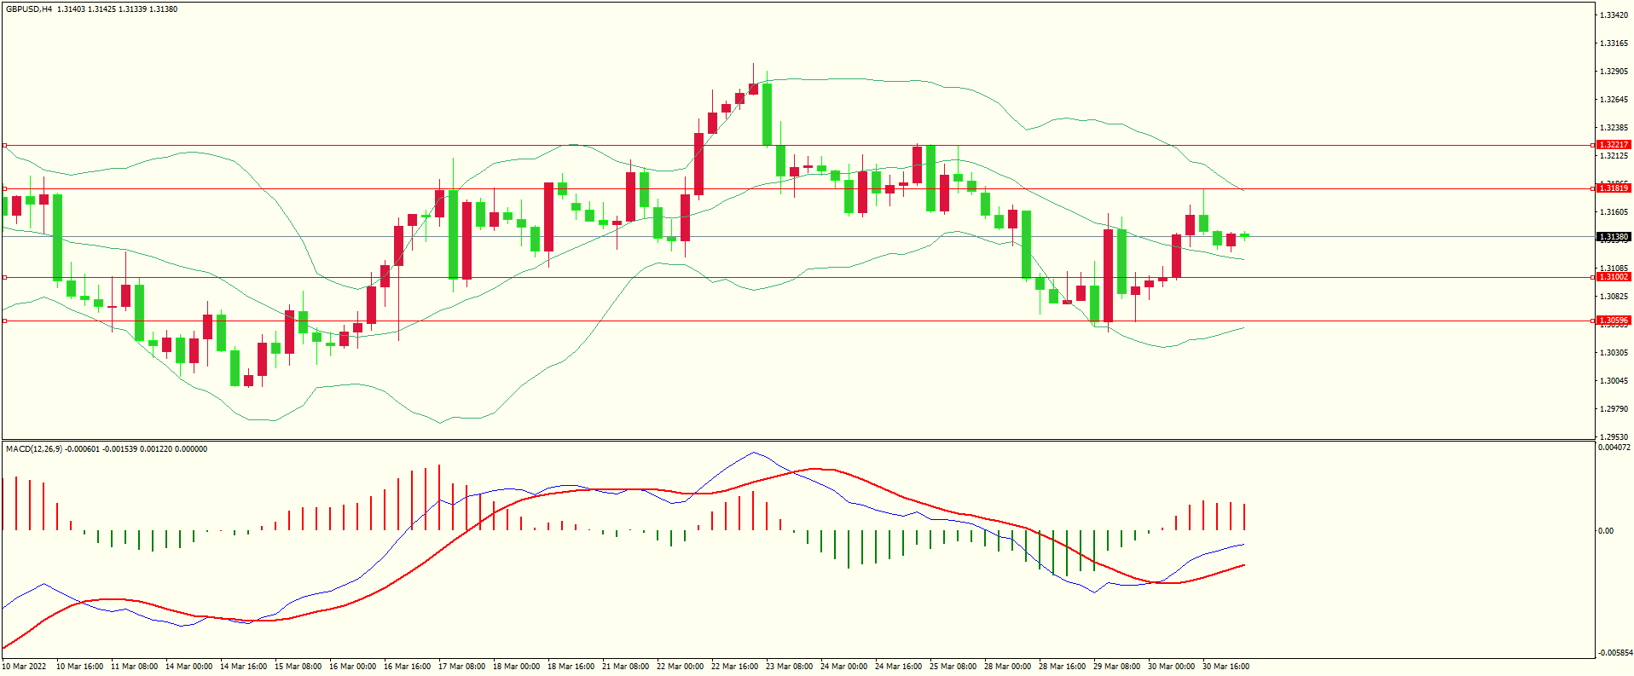Viewport: 1634px width, 676px height.
Task: Click the 0.00 MACD zero level label
Action: (x=1606, y=531)
